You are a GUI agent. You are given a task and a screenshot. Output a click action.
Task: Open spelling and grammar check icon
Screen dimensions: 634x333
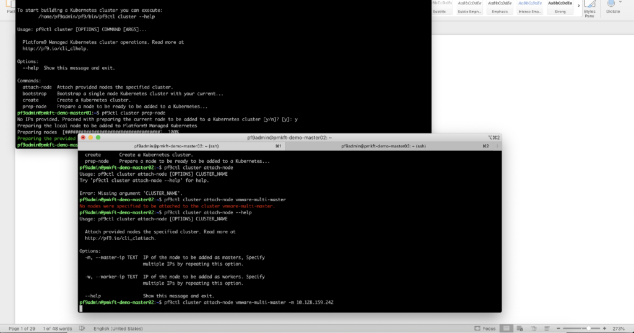(81, 328)
